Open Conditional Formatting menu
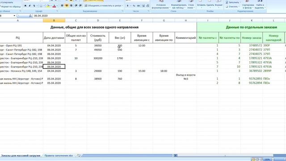 click(x=161, y=5)
